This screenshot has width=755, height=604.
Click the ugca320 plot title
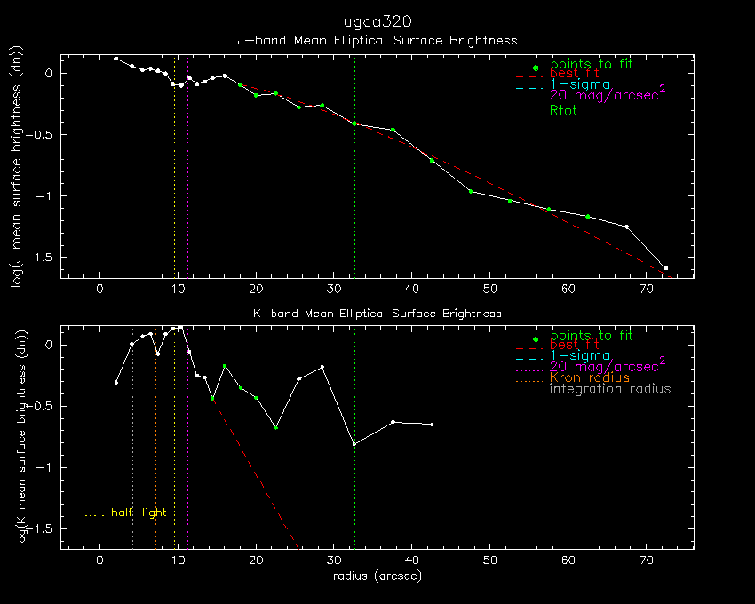coord(377,20)
